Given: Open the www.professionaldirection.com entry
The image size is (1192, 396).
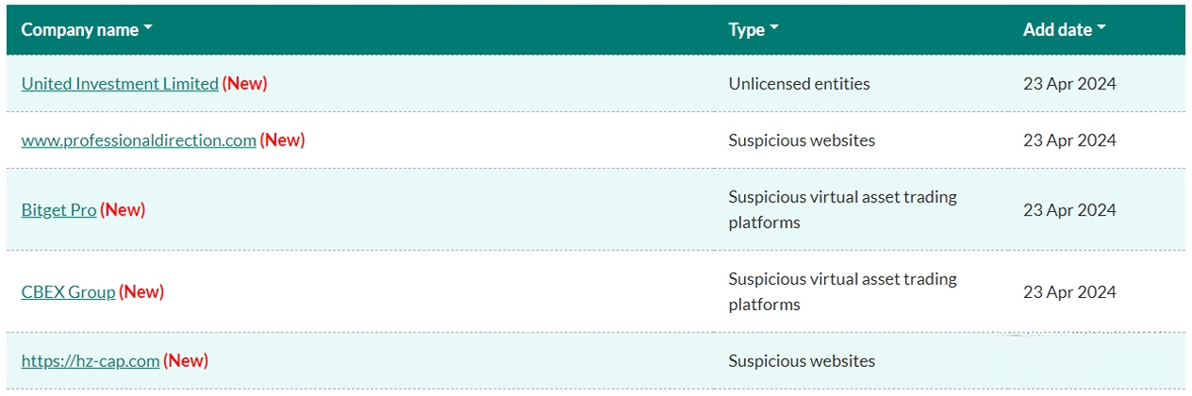Looking at the screenshot, I should tap(139, 140).
